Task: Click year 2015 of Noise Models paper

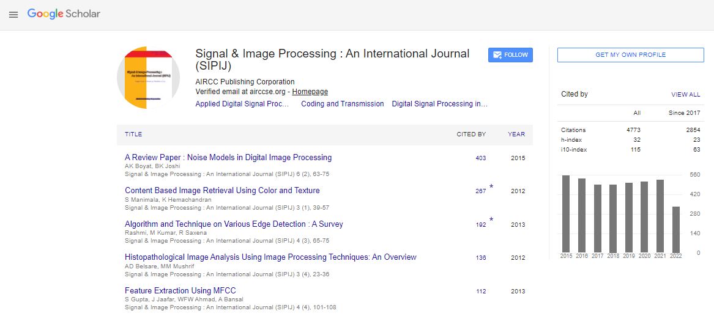Action: point(518,158)
